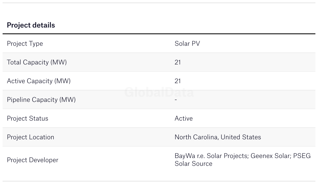Click the Project Type row label
The height and width of the screenshot is (184, 318).
tap(25, 44)
